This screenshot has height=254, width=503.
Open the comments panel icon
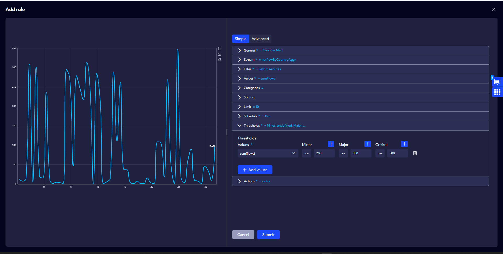[497, 82]
